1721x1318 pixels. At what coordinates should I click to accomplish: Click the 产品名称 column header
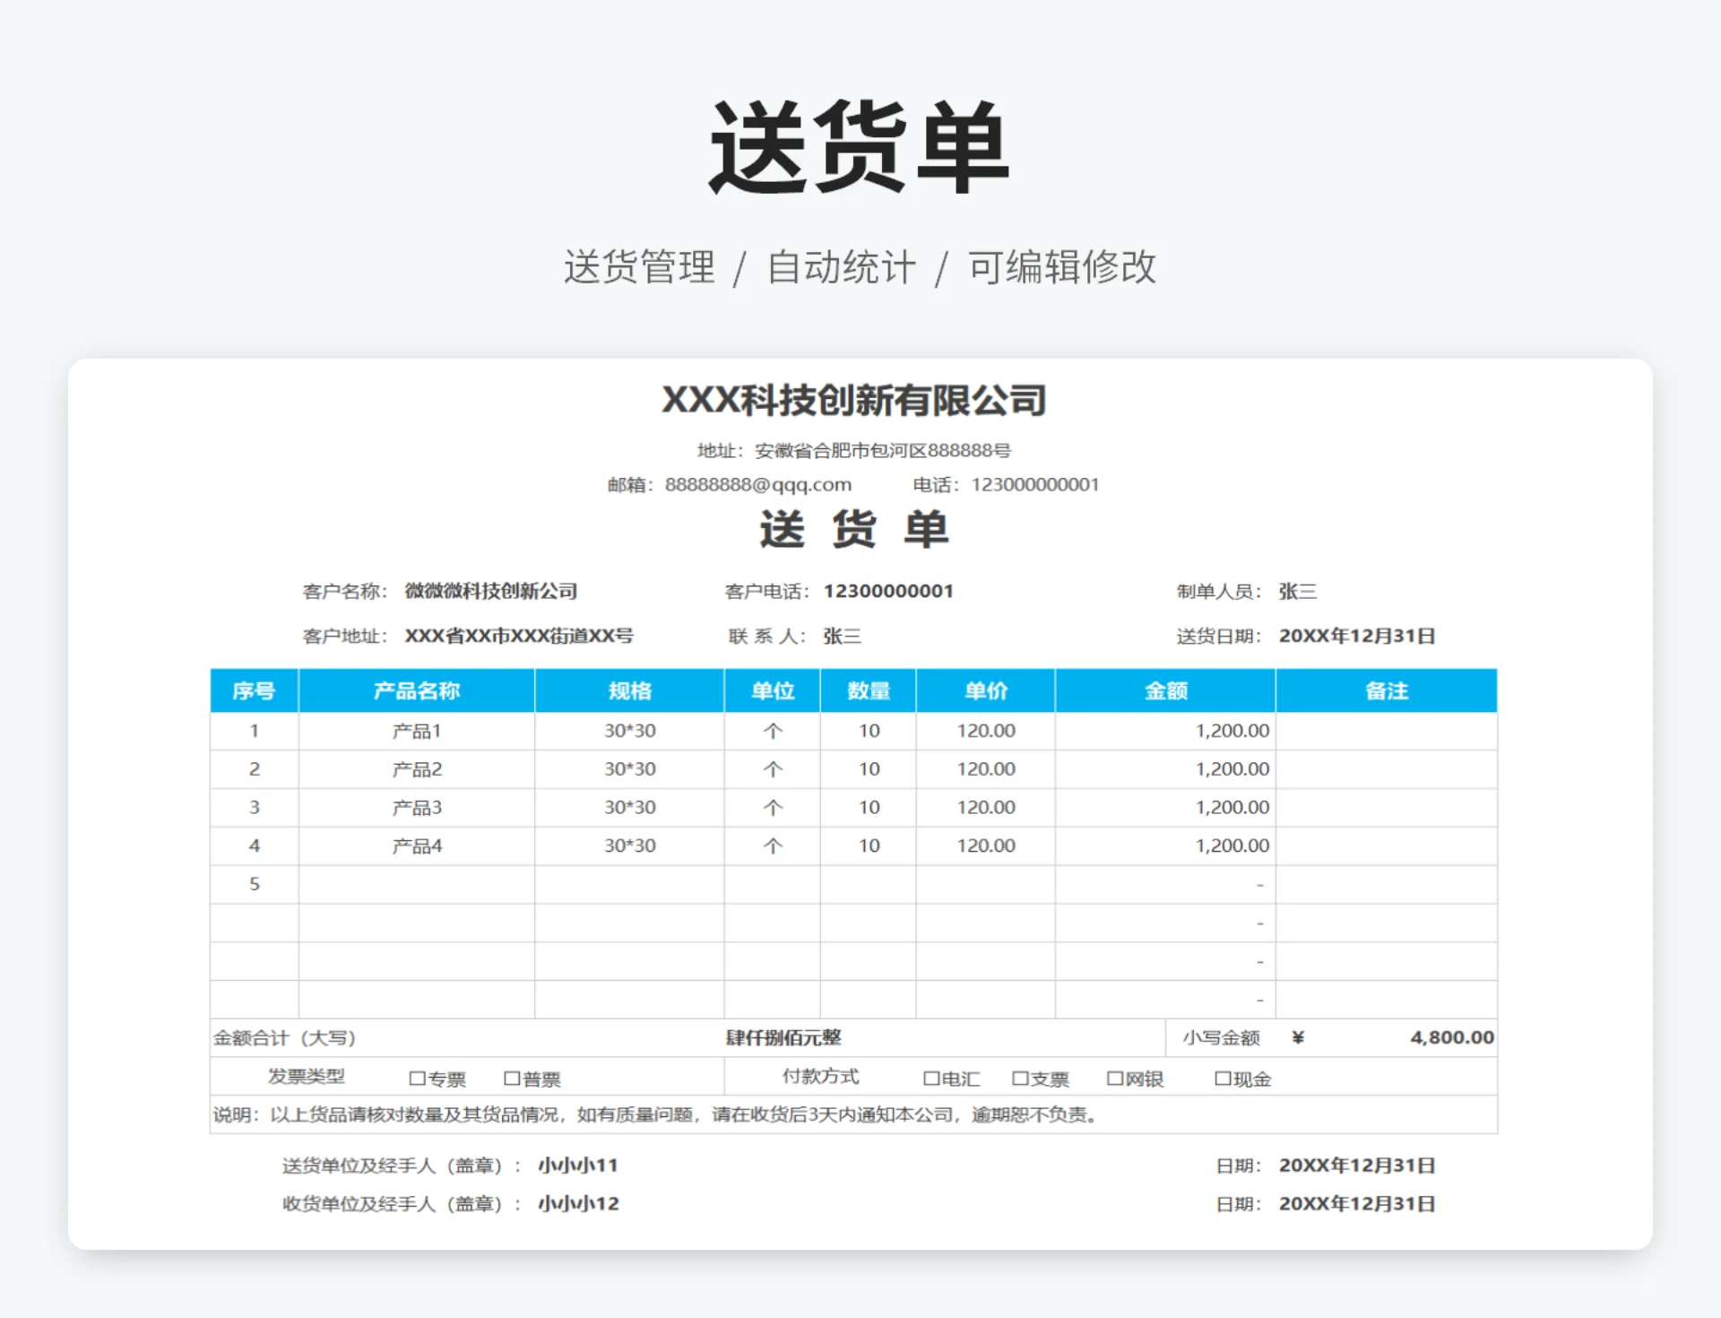(417, 690)
